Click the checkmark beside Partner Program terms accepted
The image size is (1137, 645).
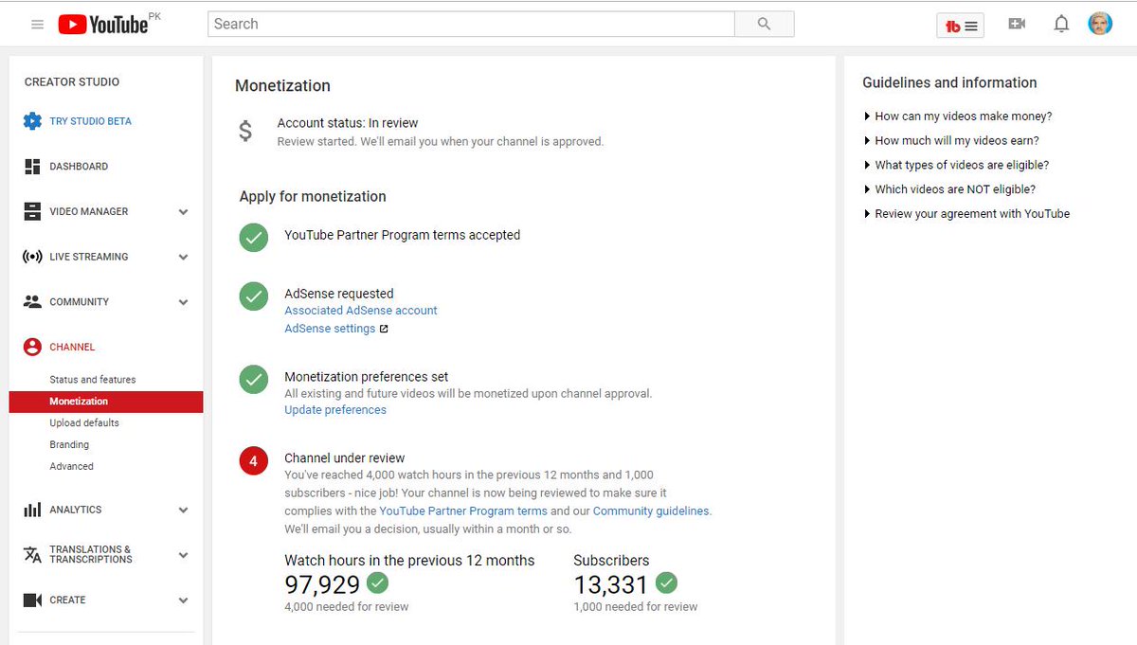(254, 238)
